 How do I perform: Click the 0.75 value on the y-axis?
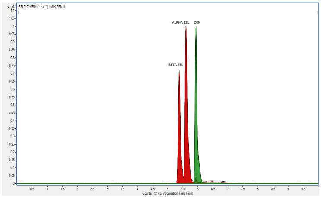[12, 66]
